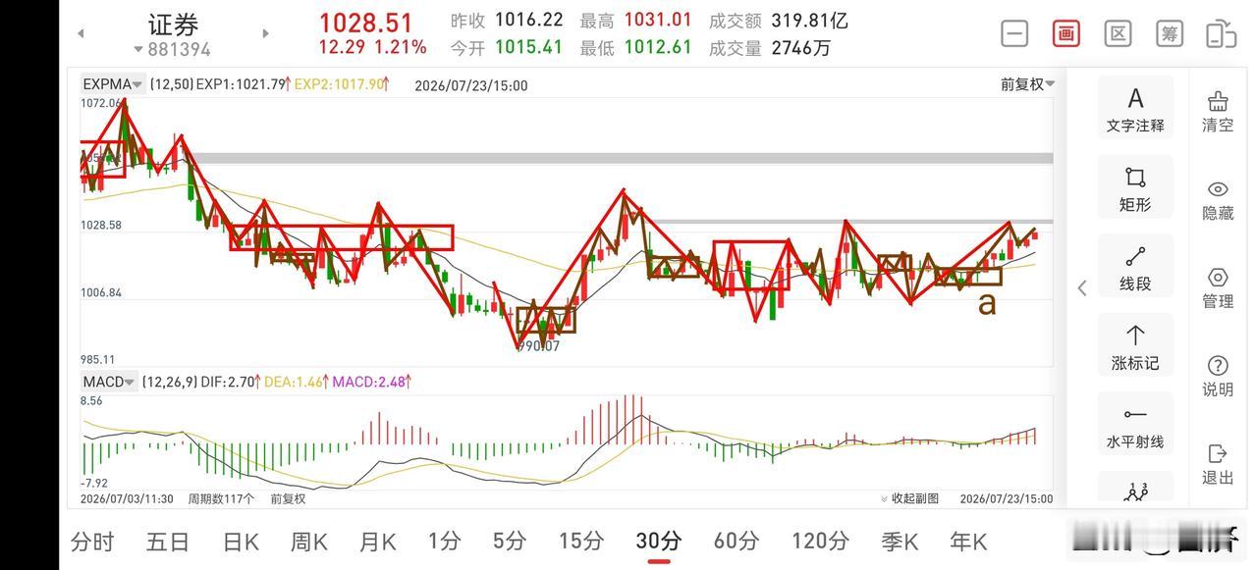Screen dimensions: 1255x570
Task: Switch to 季K tab
Action: pos(900,541)
